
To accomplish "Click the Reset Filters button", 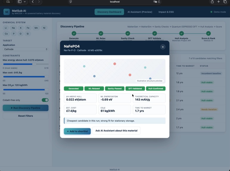I will coord(26,116).
